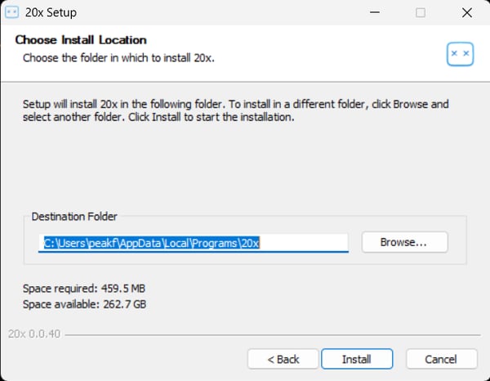Viewport: 490px width, 381px height.
Task: Click the "20x 0.0.40" version label
Action: tap(33, 334)
